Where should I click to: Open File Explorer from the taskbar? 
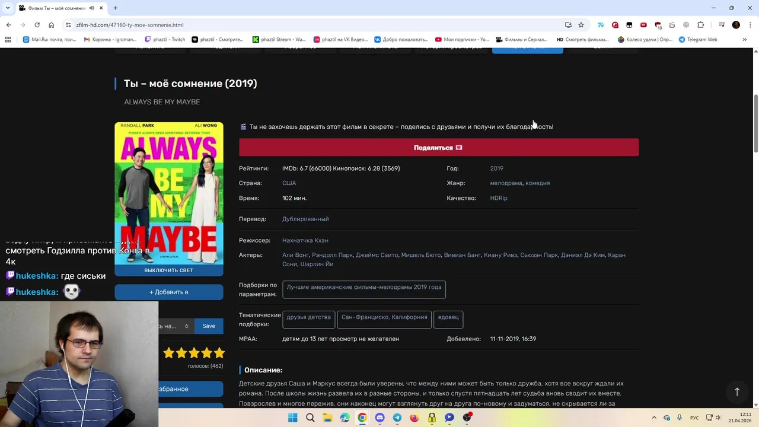327,418
